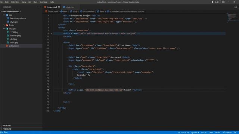239x134 pixels.
Task: Click the EXPLORER panel title
Action: coord(7,7)
